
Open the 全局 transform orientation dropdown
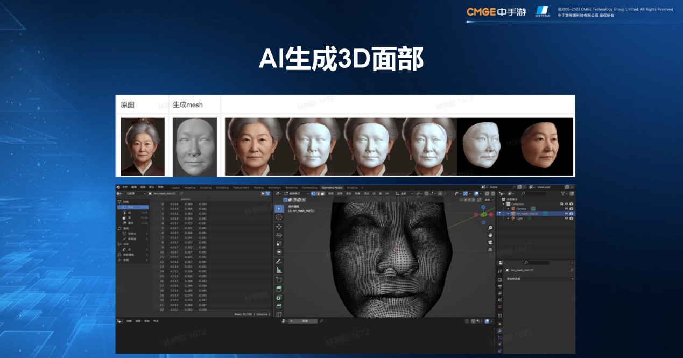click(404, 194)
